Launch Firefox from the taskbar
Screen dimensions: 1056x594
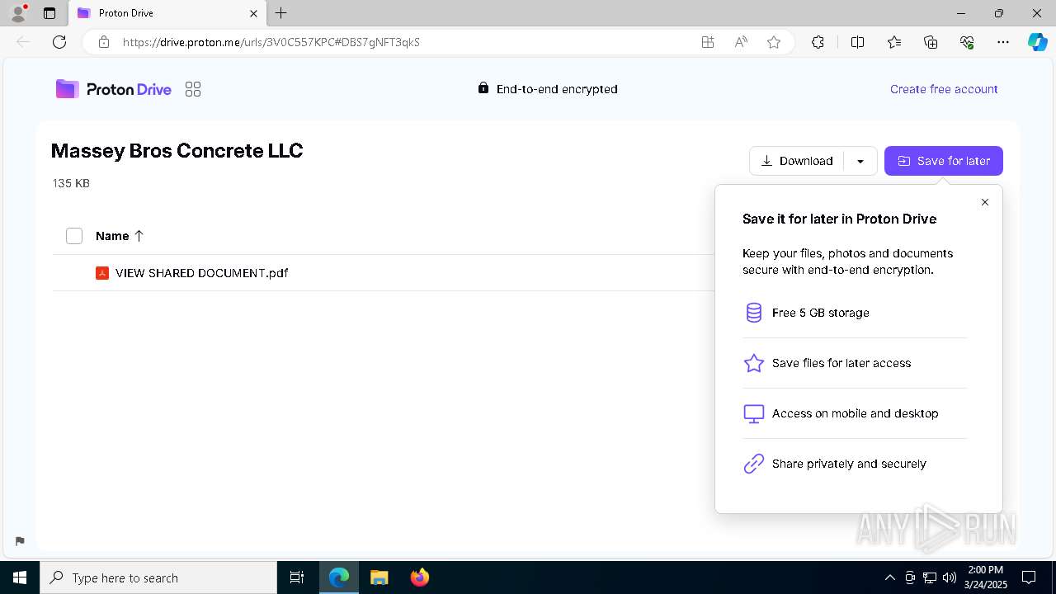(x=420, y=577)
